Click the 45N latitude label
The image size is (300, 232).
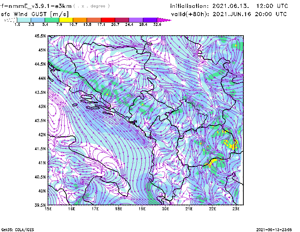coord(42,50)
